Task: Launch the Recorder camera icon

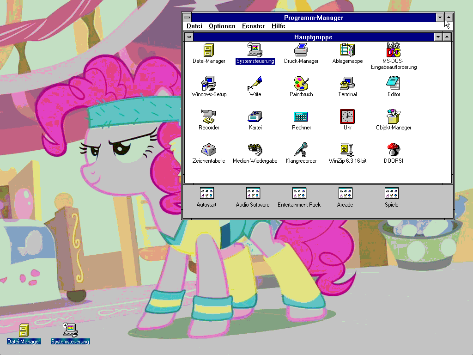Action: 208,116
